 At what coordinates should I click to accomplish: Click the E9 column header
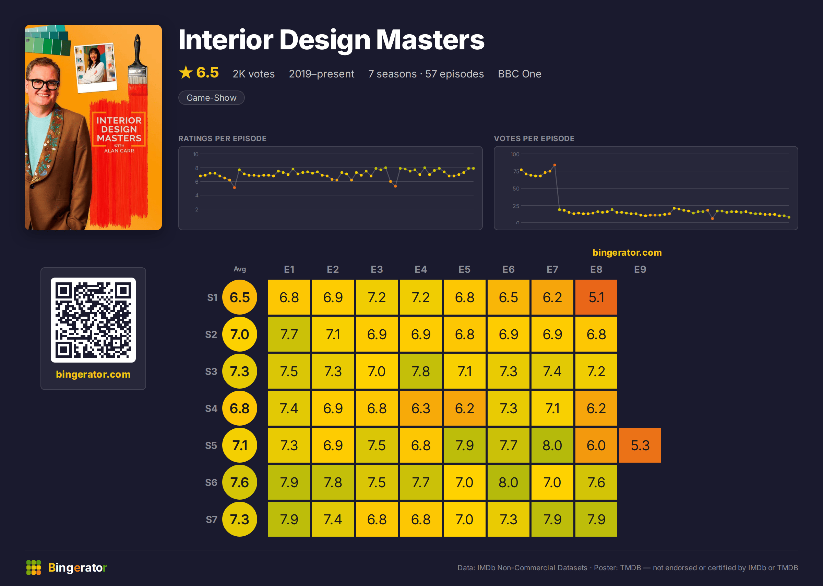[640, 270]
